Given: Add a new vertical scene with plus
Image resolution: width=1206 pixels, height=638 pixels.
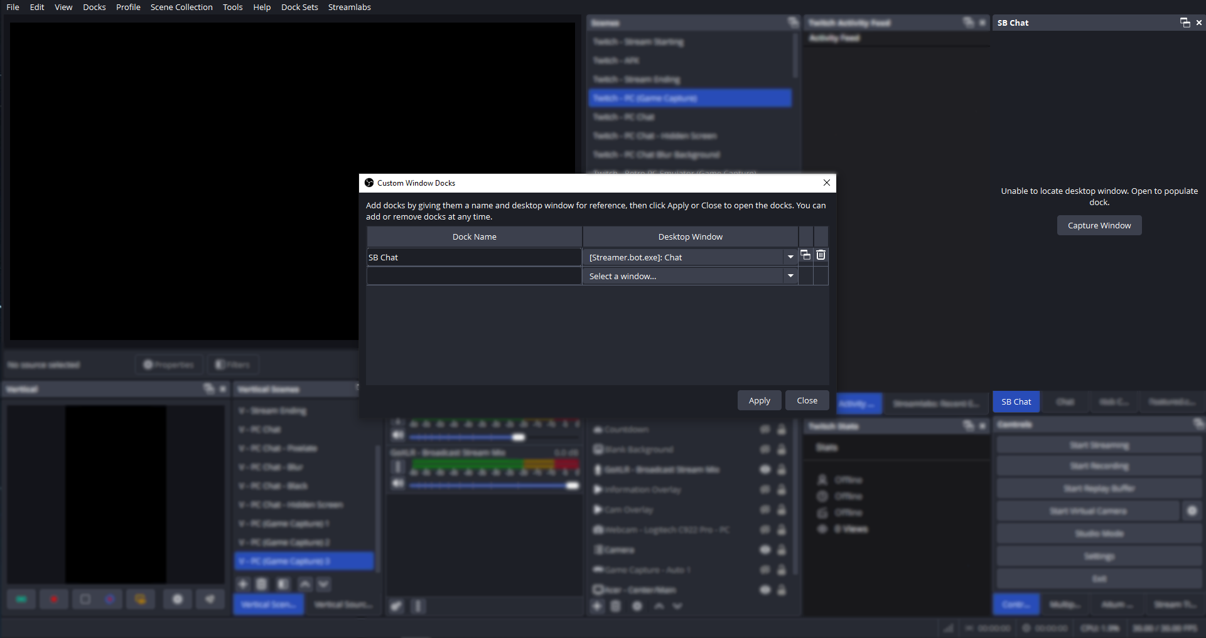Looking at the screenshot, I should pyautogui.click(x=243, y=584).
